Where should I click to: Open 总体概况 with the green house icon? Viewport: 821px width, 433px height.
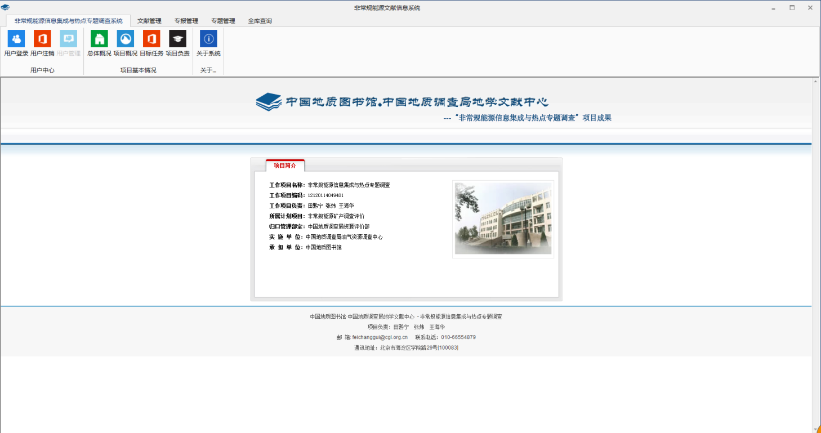click(99, 39)
